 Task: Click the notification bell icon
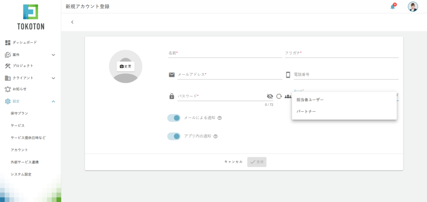pos(392,7)
